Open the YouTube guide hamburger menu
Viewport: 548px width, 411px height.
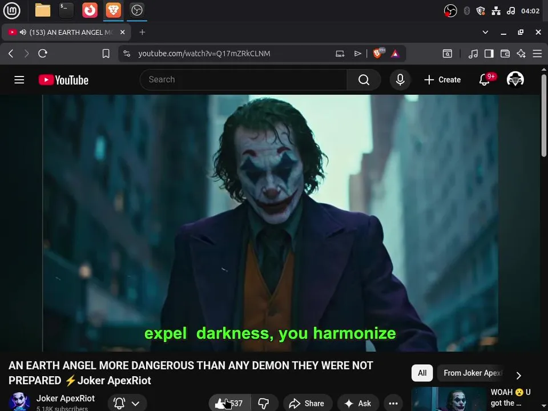click(19, 80)
